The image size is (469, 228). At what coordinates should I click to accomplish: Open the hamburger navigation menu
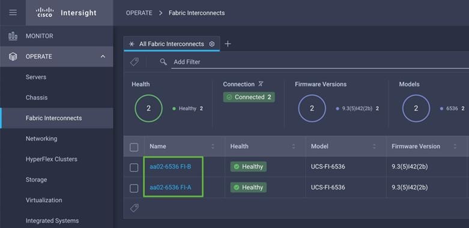pos(13,13)
